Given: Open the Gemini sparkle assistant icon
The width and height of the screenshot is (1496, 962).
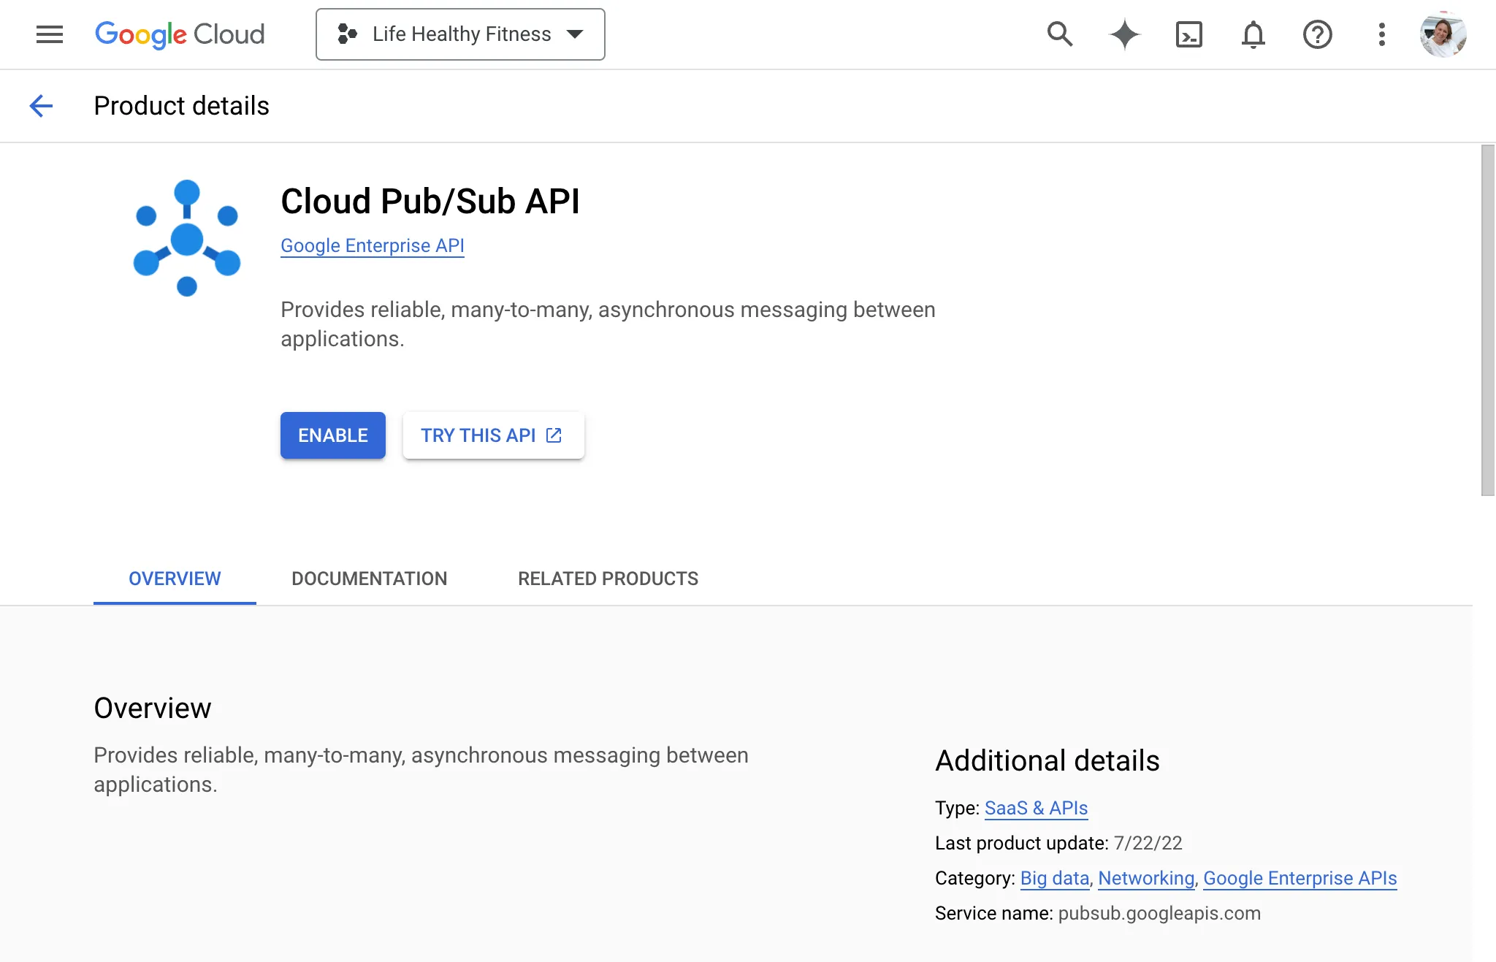Looking at the screenshot, I should tap(1124, 34).
